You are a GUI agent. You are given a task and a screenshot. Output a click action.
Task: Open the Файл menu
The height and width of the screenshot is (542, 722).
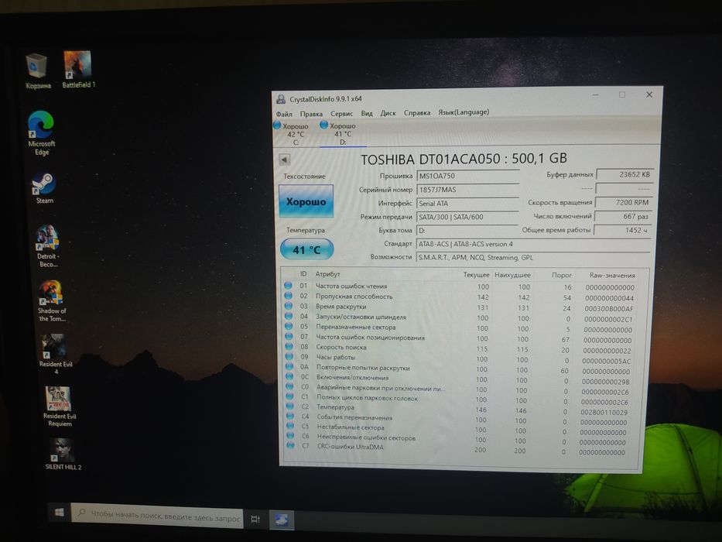coord(284,113)
